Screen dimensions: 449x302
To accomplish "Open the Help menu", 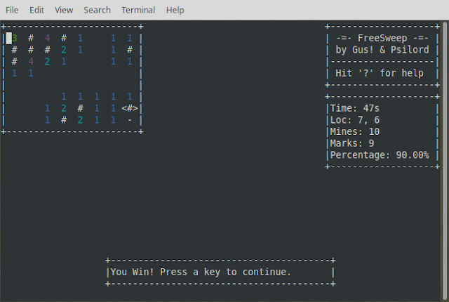I will 175,10.
